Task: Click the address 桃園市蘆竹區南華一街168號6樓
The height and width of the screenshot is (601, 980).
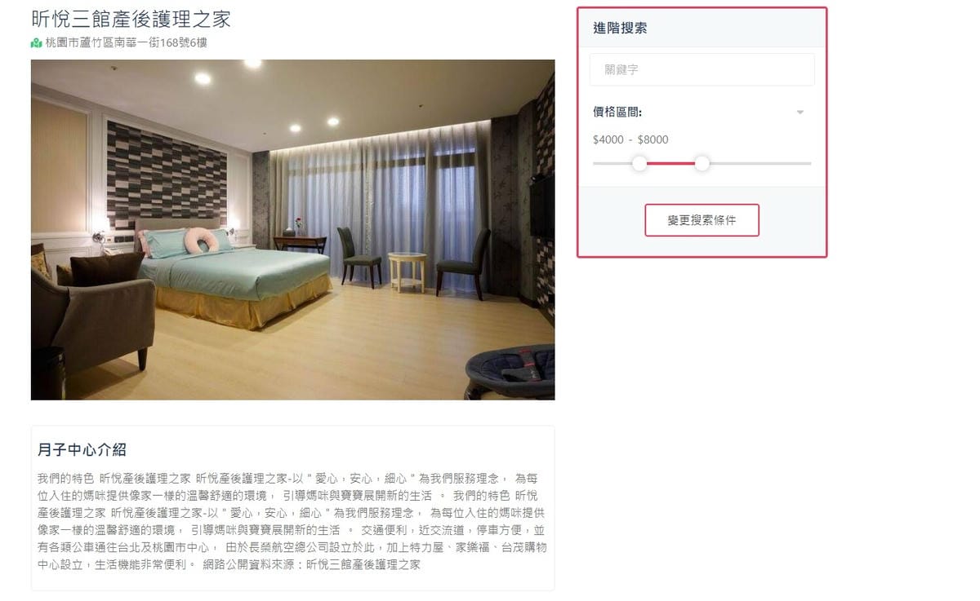Action: [127, 42]
